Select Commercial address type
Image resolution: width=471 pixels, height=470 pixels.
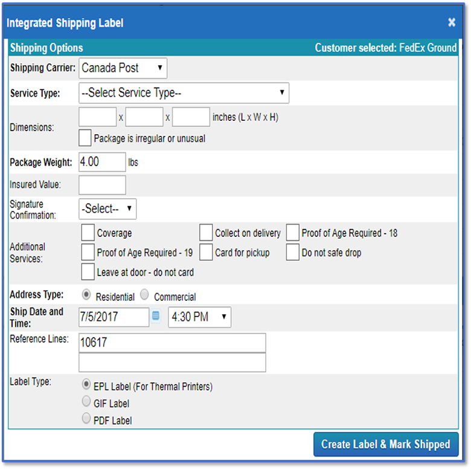pyautogui.click(x=144, y=294)
